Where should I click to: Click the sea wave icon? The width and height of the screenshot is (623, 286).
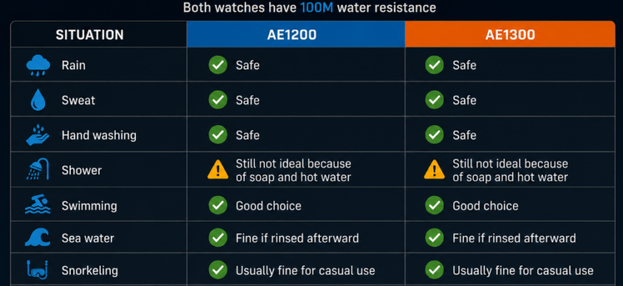click(x=38, y=237)
